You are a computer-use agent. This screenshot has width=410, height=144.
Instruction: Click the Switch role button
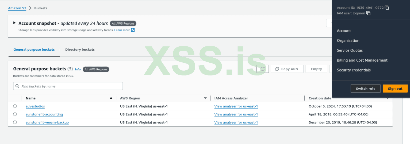366,89
